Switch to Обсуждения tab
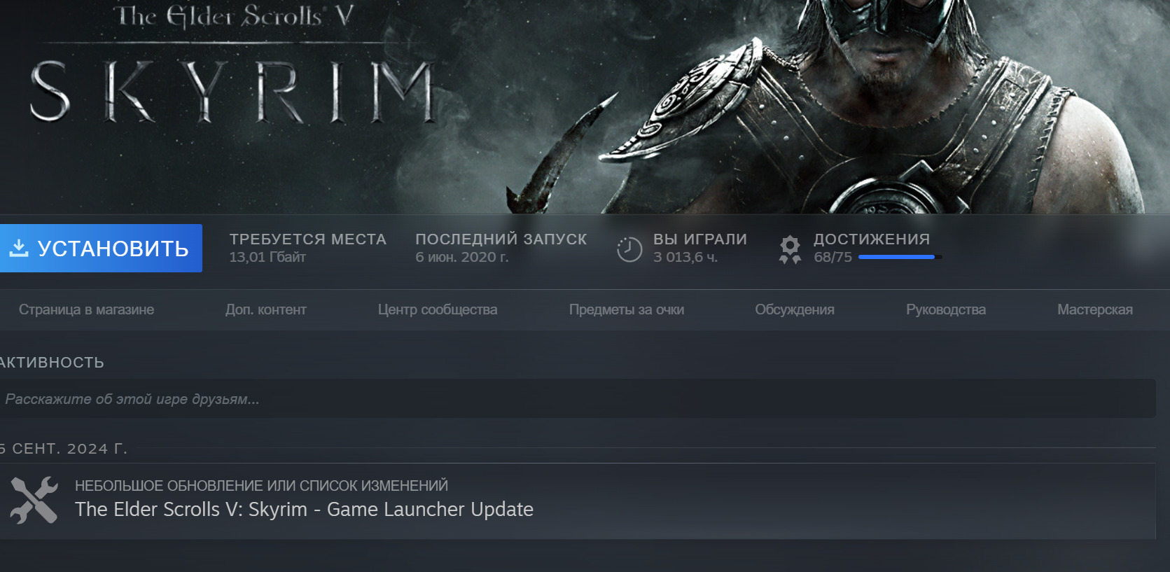Screen dimensions: 1170x572 (795, 309)
